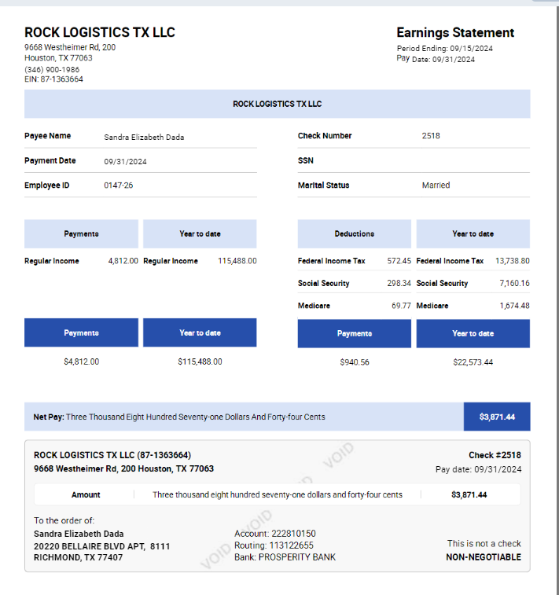Viewport: 559px width, 595px height.
Task: Click the Earnings Statement title
Action: pyautogui.click(x=454, y=33)
